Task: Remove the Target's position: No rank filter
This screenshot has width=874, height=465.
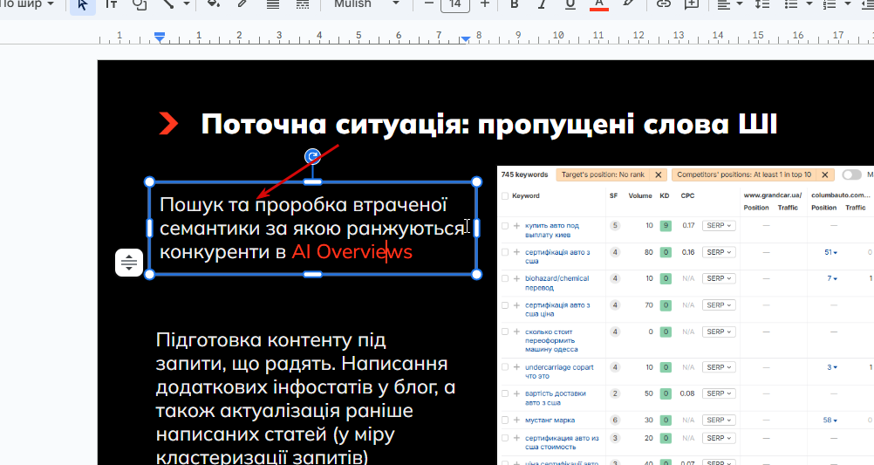Action: [659, 174]
